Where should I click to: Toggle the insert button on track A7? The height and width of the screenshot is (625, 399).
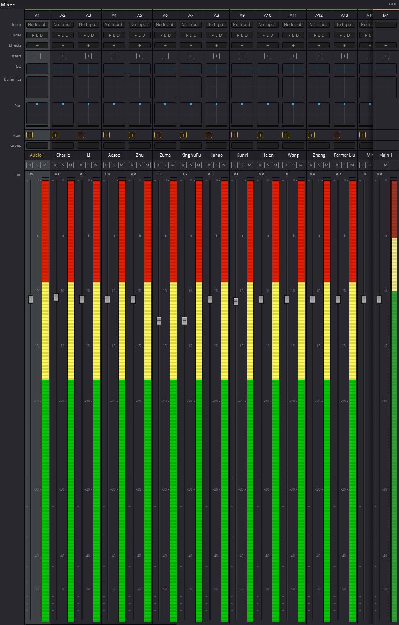pos(191,56)
